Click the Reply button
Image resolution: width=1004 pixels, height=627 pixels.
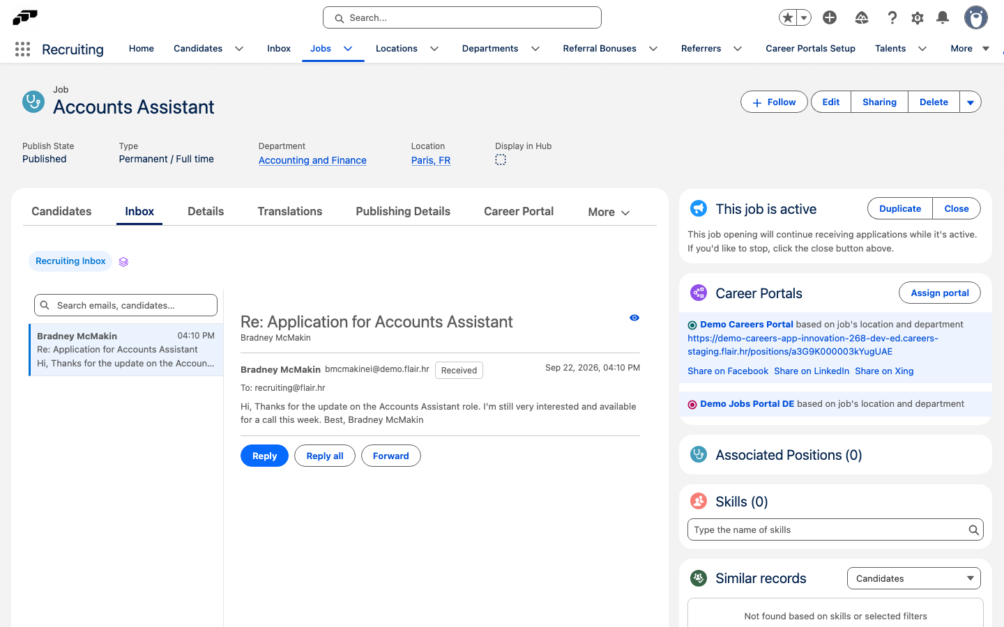click(x=264, y=456)
